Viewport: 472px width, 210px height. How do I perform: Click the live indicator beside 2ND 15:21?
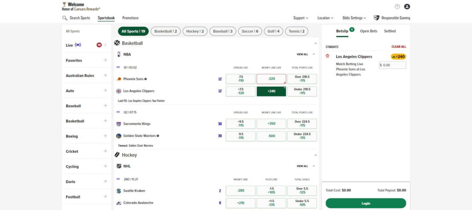(118, 179)
